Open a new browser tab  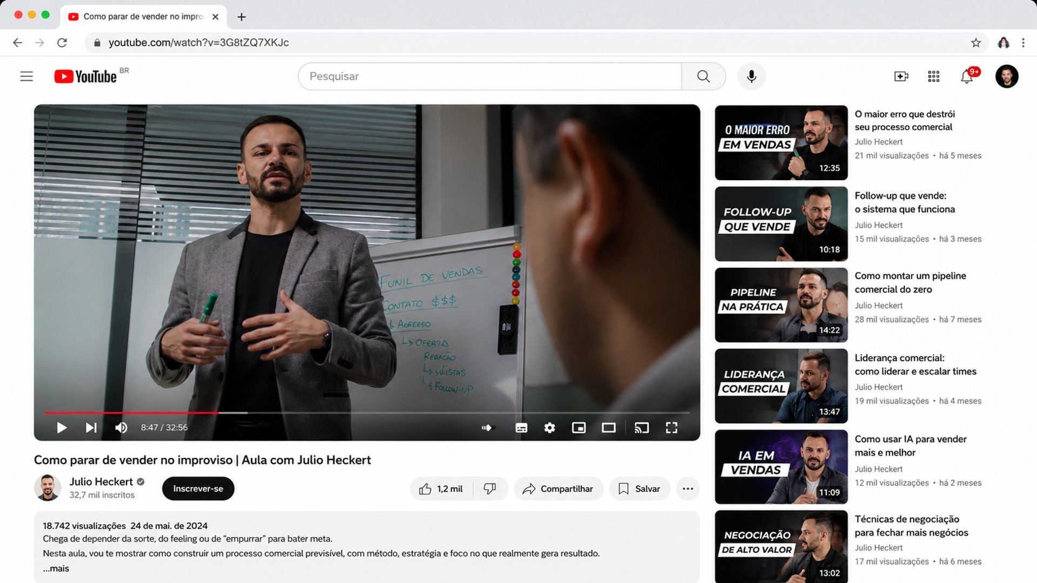(x=241, y=17)
